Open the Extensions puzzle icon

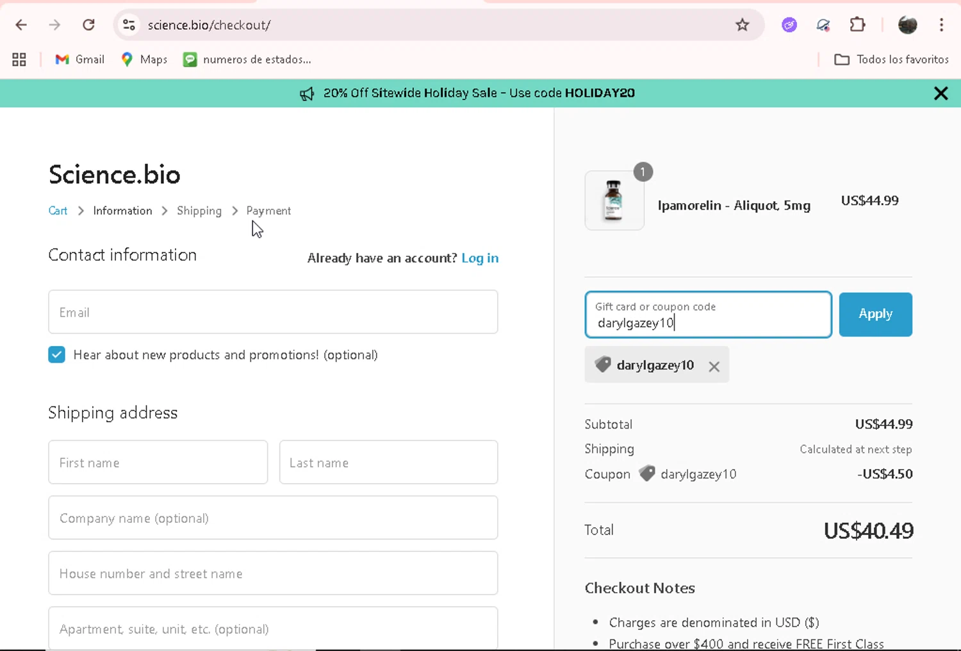857,25
